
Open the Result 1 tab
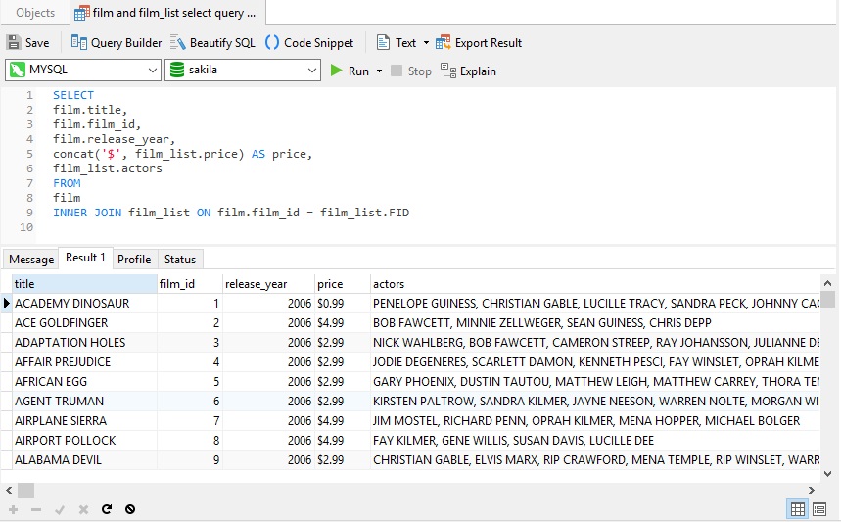click(x=85, y=258)
